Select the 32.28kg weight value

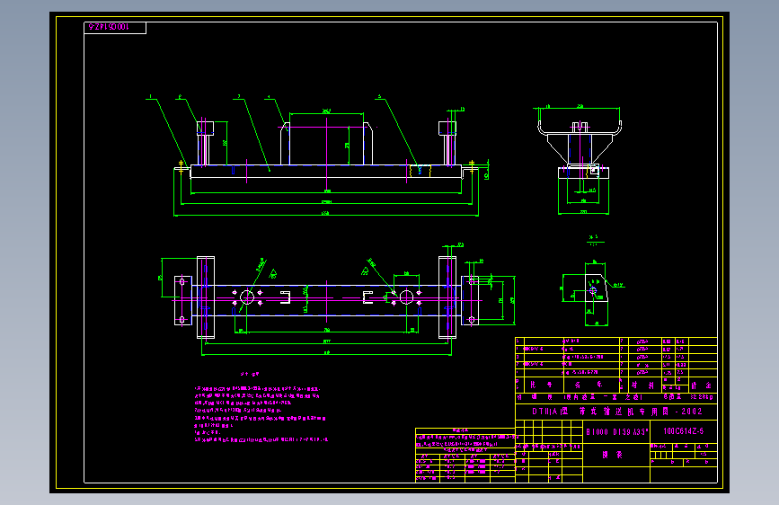coord(702,396)
